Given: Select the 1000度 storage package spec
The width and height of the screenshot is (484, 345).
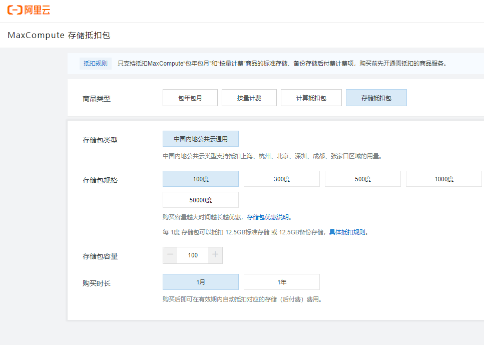Looking at the screenshot, I should point(444,179).
